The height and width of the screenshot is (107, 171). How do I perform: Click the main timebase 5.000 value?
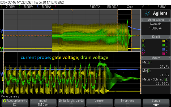pos(95,7)
